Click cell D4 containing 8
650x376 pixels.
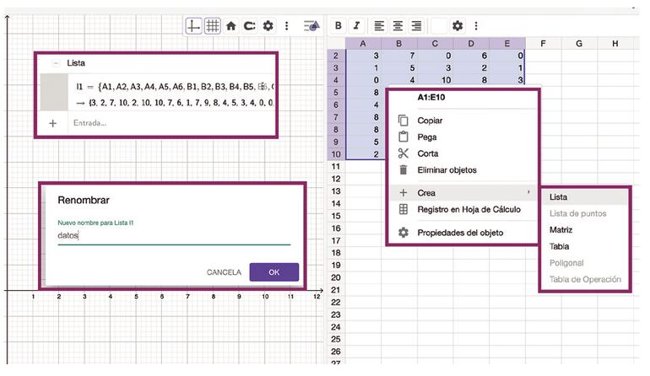(x=471, y=80)
